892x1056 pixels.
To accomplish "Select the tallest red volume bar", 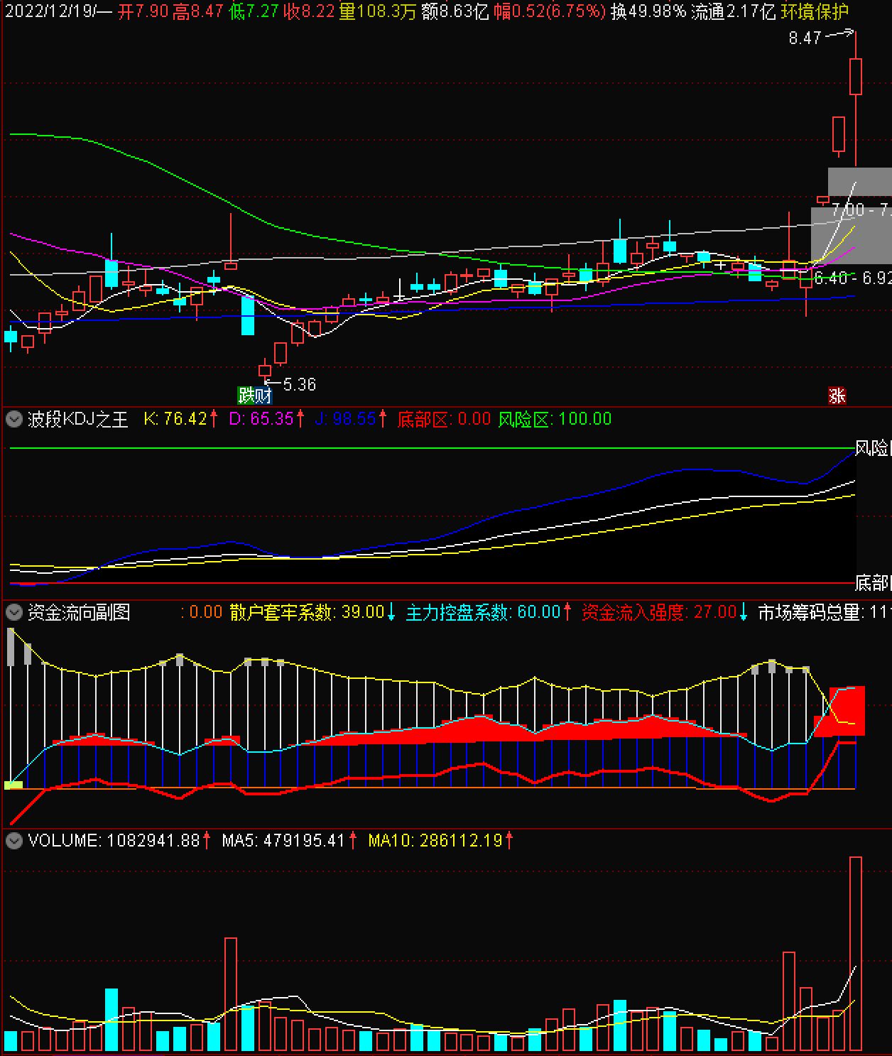I will pos(855,954).
